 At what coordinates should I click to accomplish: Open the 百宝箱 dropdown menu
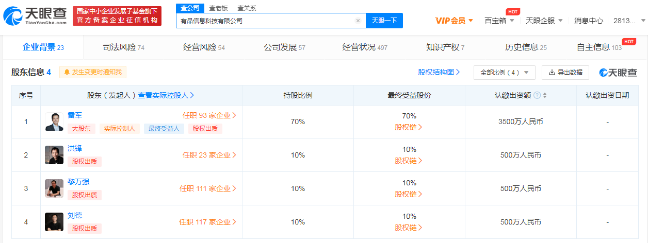click(x=499, y=21)
